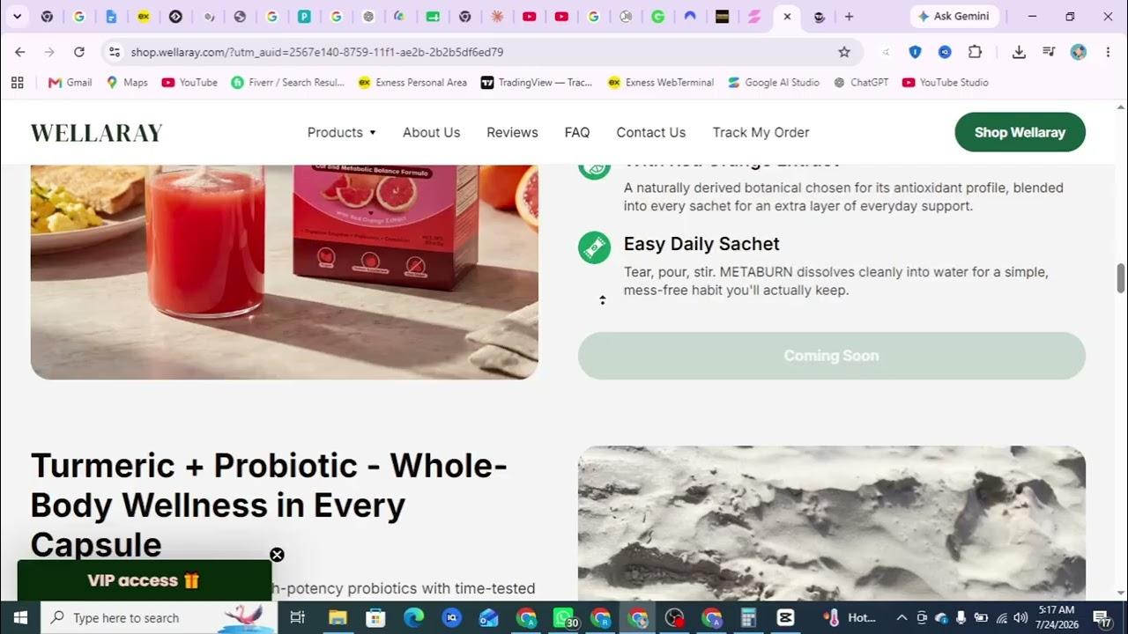Click the "Easy Daily Sachet" heading

701,244
